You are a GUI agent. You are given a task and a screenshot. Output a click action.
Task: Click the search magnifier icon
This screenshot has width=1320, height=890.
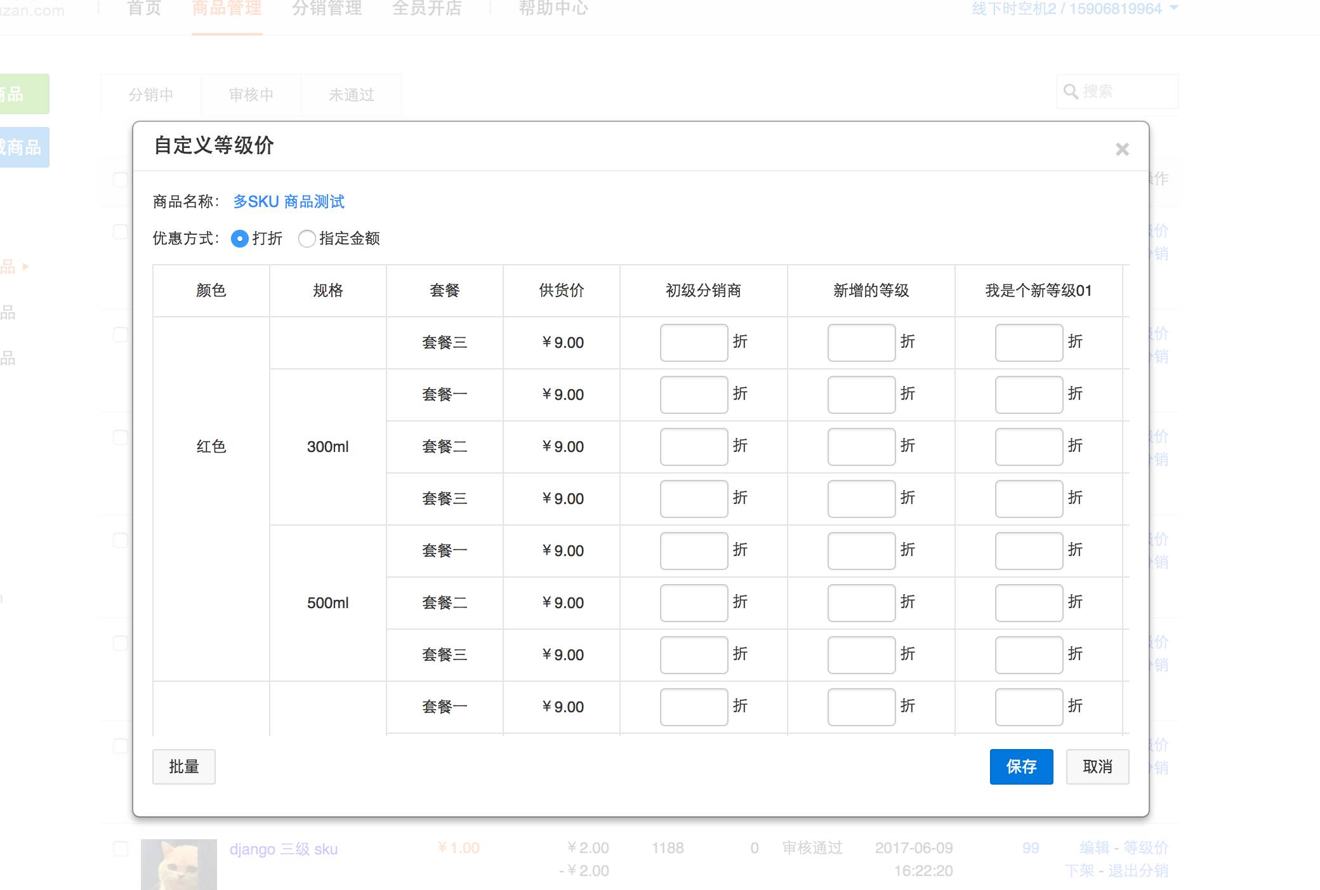point(1071,91)
